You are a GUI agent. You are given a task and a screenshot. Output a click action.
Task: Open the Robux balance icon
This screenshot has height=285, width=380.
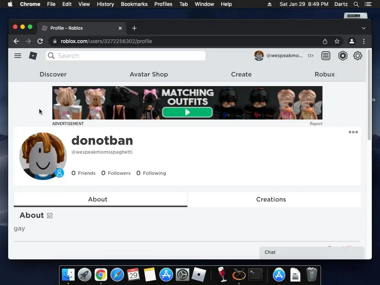(343, 56)
